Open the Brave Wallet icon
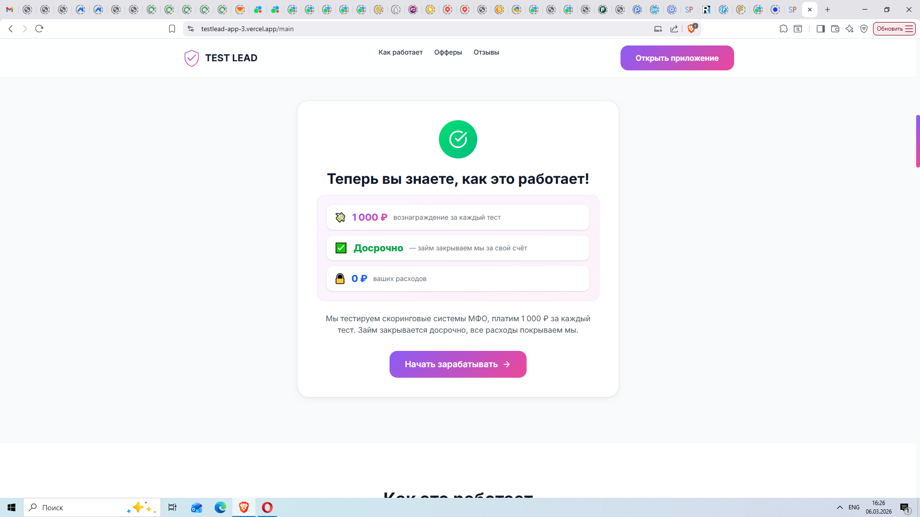Viewport: 920px width, 517px height. coord(835,29)
